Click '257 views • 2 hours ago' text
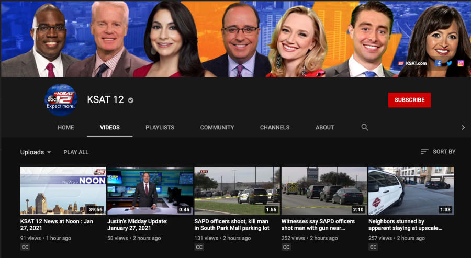This screenshot has height=258, width=471. [x=397, y=238]
